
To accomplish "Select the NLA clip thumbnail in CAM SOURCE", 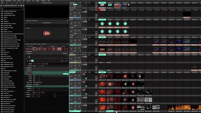I will pos(117,5).
